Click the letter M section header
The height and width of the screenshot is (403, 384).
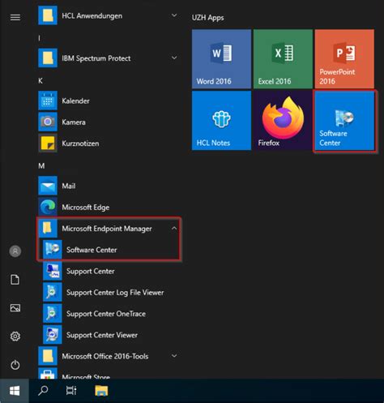click(x=41, y=165)
